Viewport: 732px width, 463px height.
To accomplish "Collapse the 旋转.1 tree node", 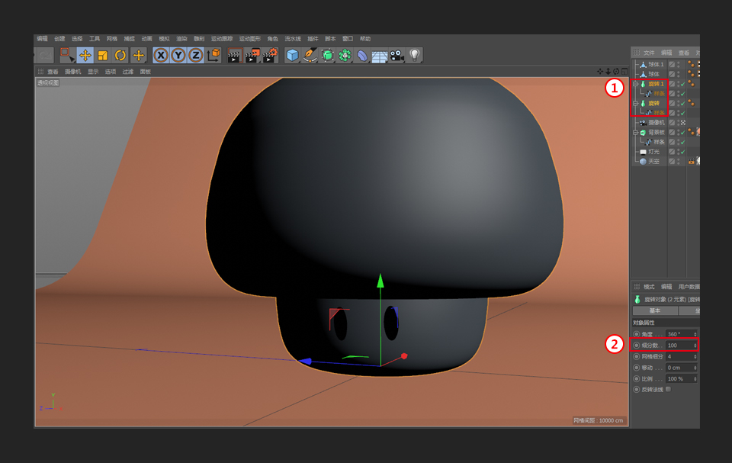I will [635, 84].
